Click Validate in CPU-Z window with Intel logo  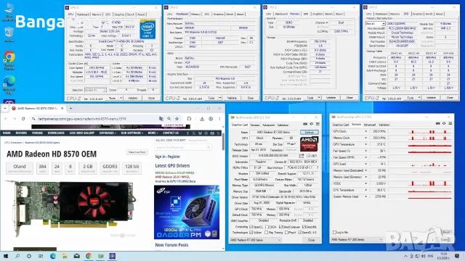[133, 98]
